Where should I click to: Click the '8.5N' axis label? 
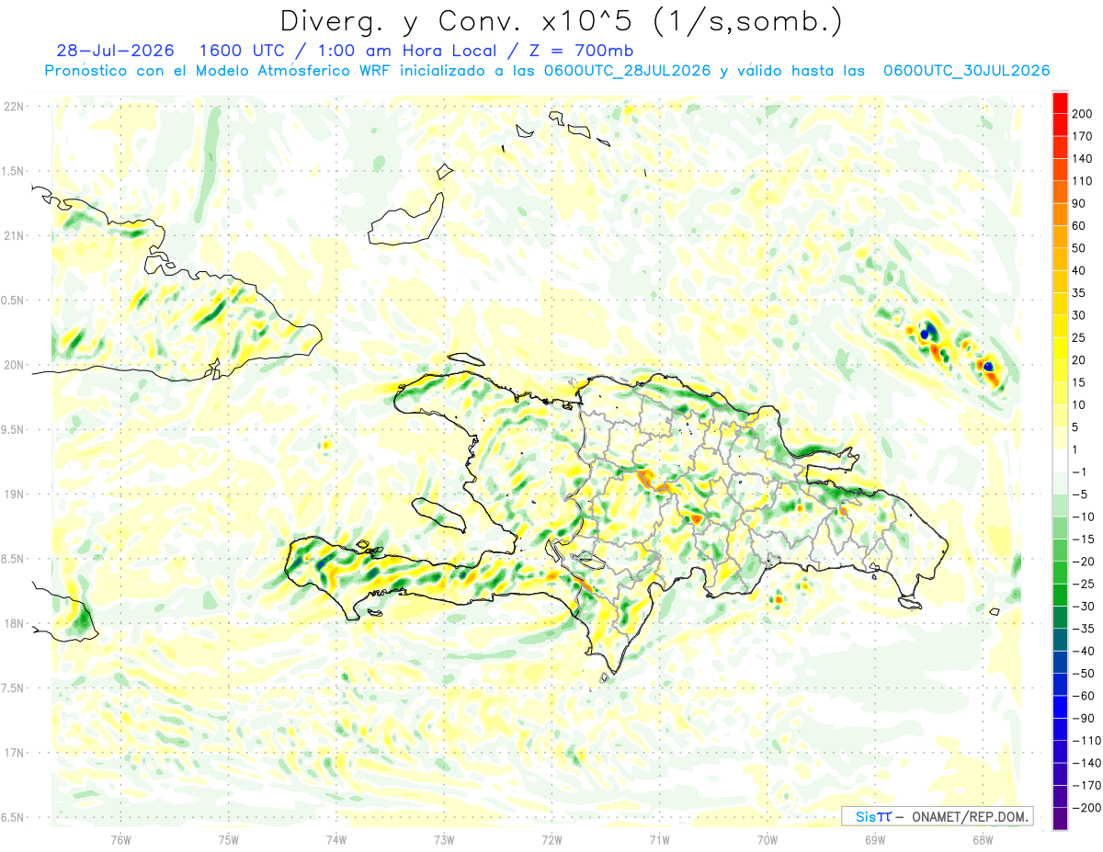13,559
